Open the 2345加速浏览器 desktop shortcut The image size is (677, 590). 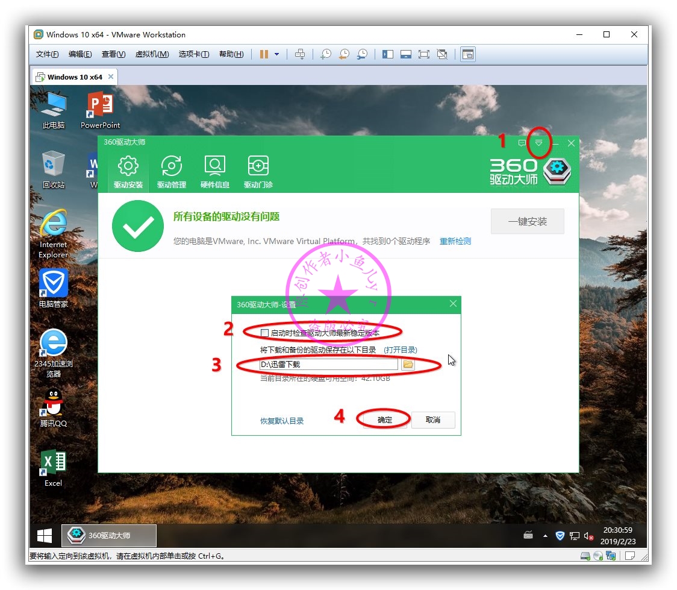(54, 353)
